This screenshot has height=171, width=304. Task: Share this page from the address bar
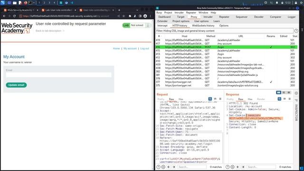tap(118, 16)
